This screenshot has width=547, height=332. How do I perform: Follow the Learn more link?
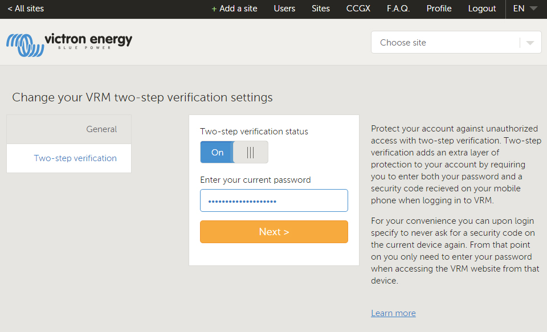[x=393, y=313]
